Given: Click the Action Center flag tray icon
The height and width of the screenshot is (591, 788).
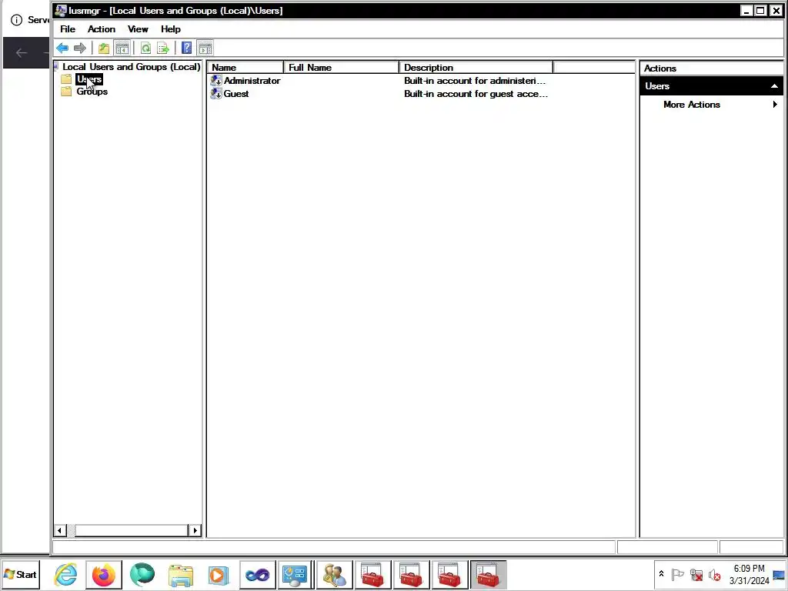Looking at the screenshot, I should [677, 574].
